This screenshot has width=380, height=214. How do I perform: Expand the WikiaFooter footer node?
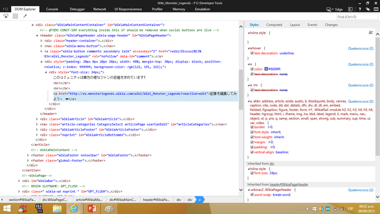28,155
